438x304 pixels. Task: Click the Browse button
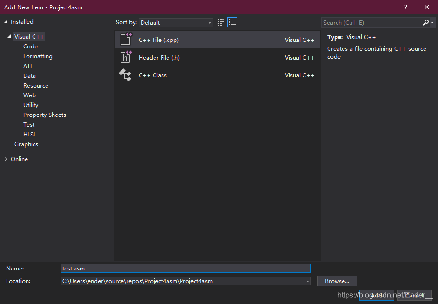click(337, 281)
